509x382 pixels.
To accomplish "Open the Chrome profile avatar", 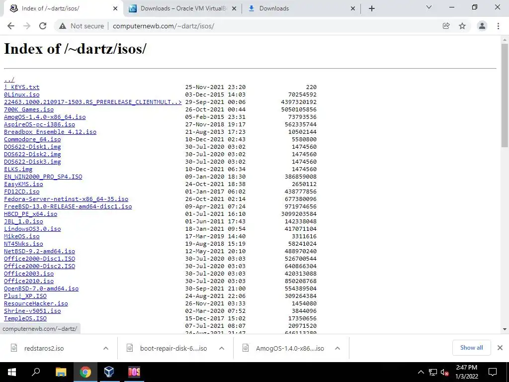I will pyautogui.click(x=482, y=26).
